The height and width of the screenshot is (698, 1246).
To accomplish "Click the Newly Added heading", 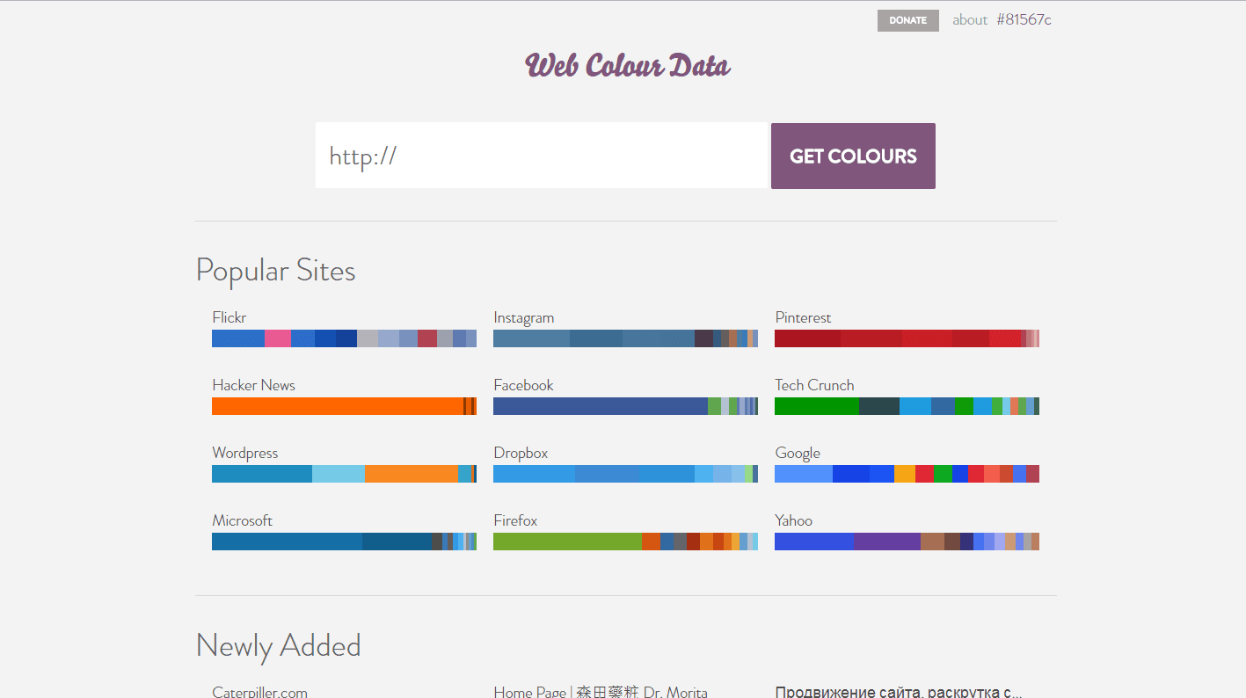I will pos(278,645).
